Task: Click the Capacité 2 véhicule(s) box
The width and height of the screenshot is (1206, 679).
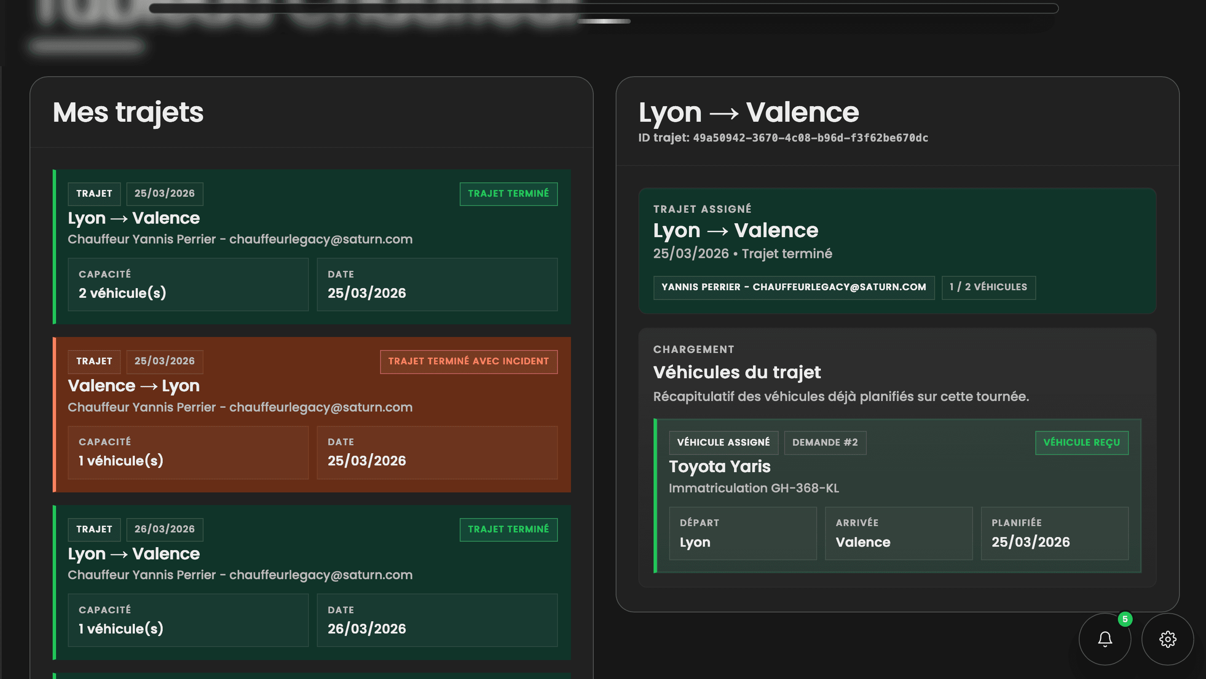Action: point(188,284)
